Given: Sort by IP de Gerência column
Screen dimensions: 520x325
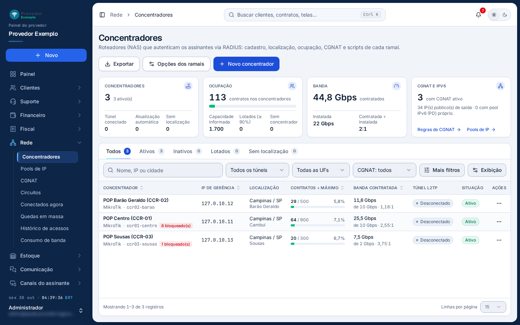Looking at the screenshot, I should (221, 188).
